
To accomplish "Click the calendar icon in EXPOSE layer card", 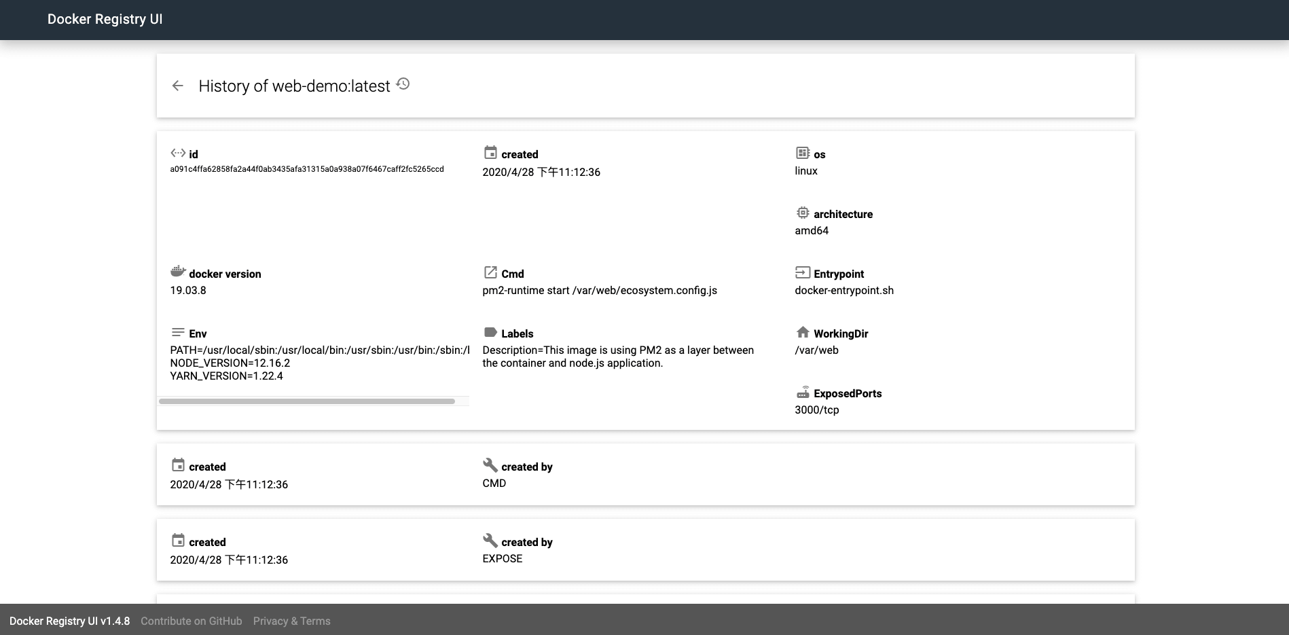I will [178, 541].
